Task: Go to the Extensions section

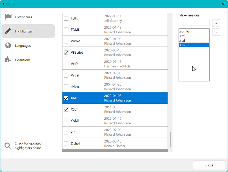Action: [28, 60]
